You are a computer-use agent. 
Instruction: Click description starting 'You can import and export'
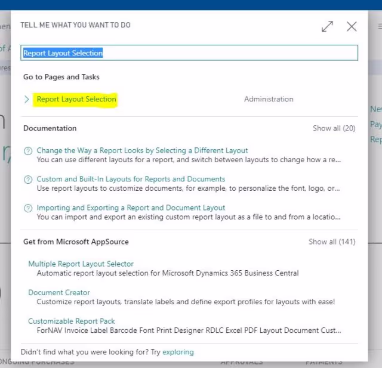click(x=189, y=217)
